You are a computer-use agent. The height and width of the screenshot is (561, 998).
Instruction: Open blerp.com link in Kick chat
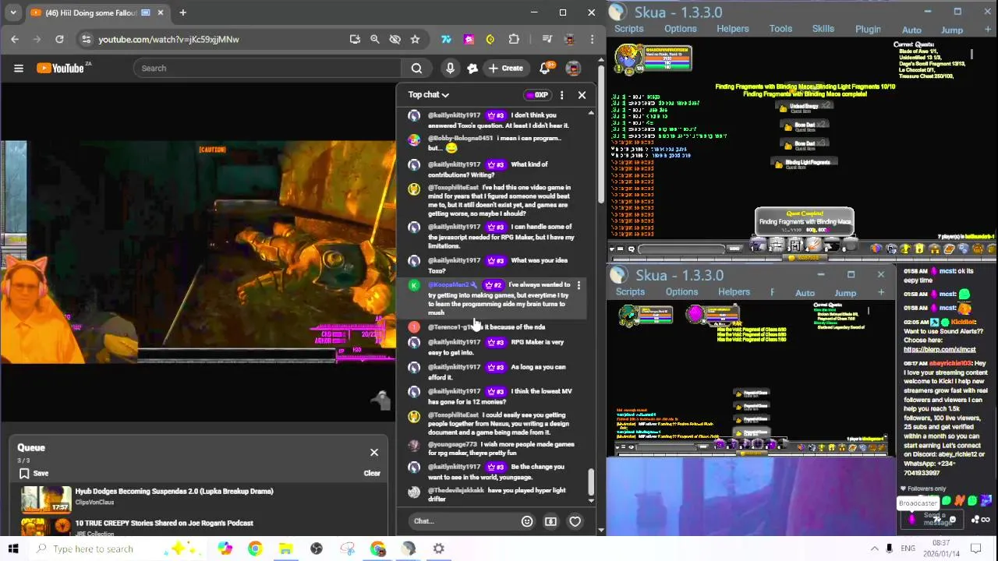tap(940, 350)
